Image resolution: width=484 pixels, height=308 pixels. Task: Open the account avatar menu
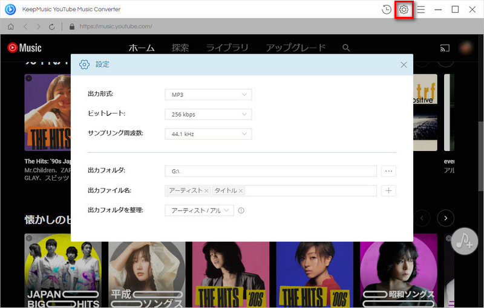pyautogui.click(x=466, y=48)
